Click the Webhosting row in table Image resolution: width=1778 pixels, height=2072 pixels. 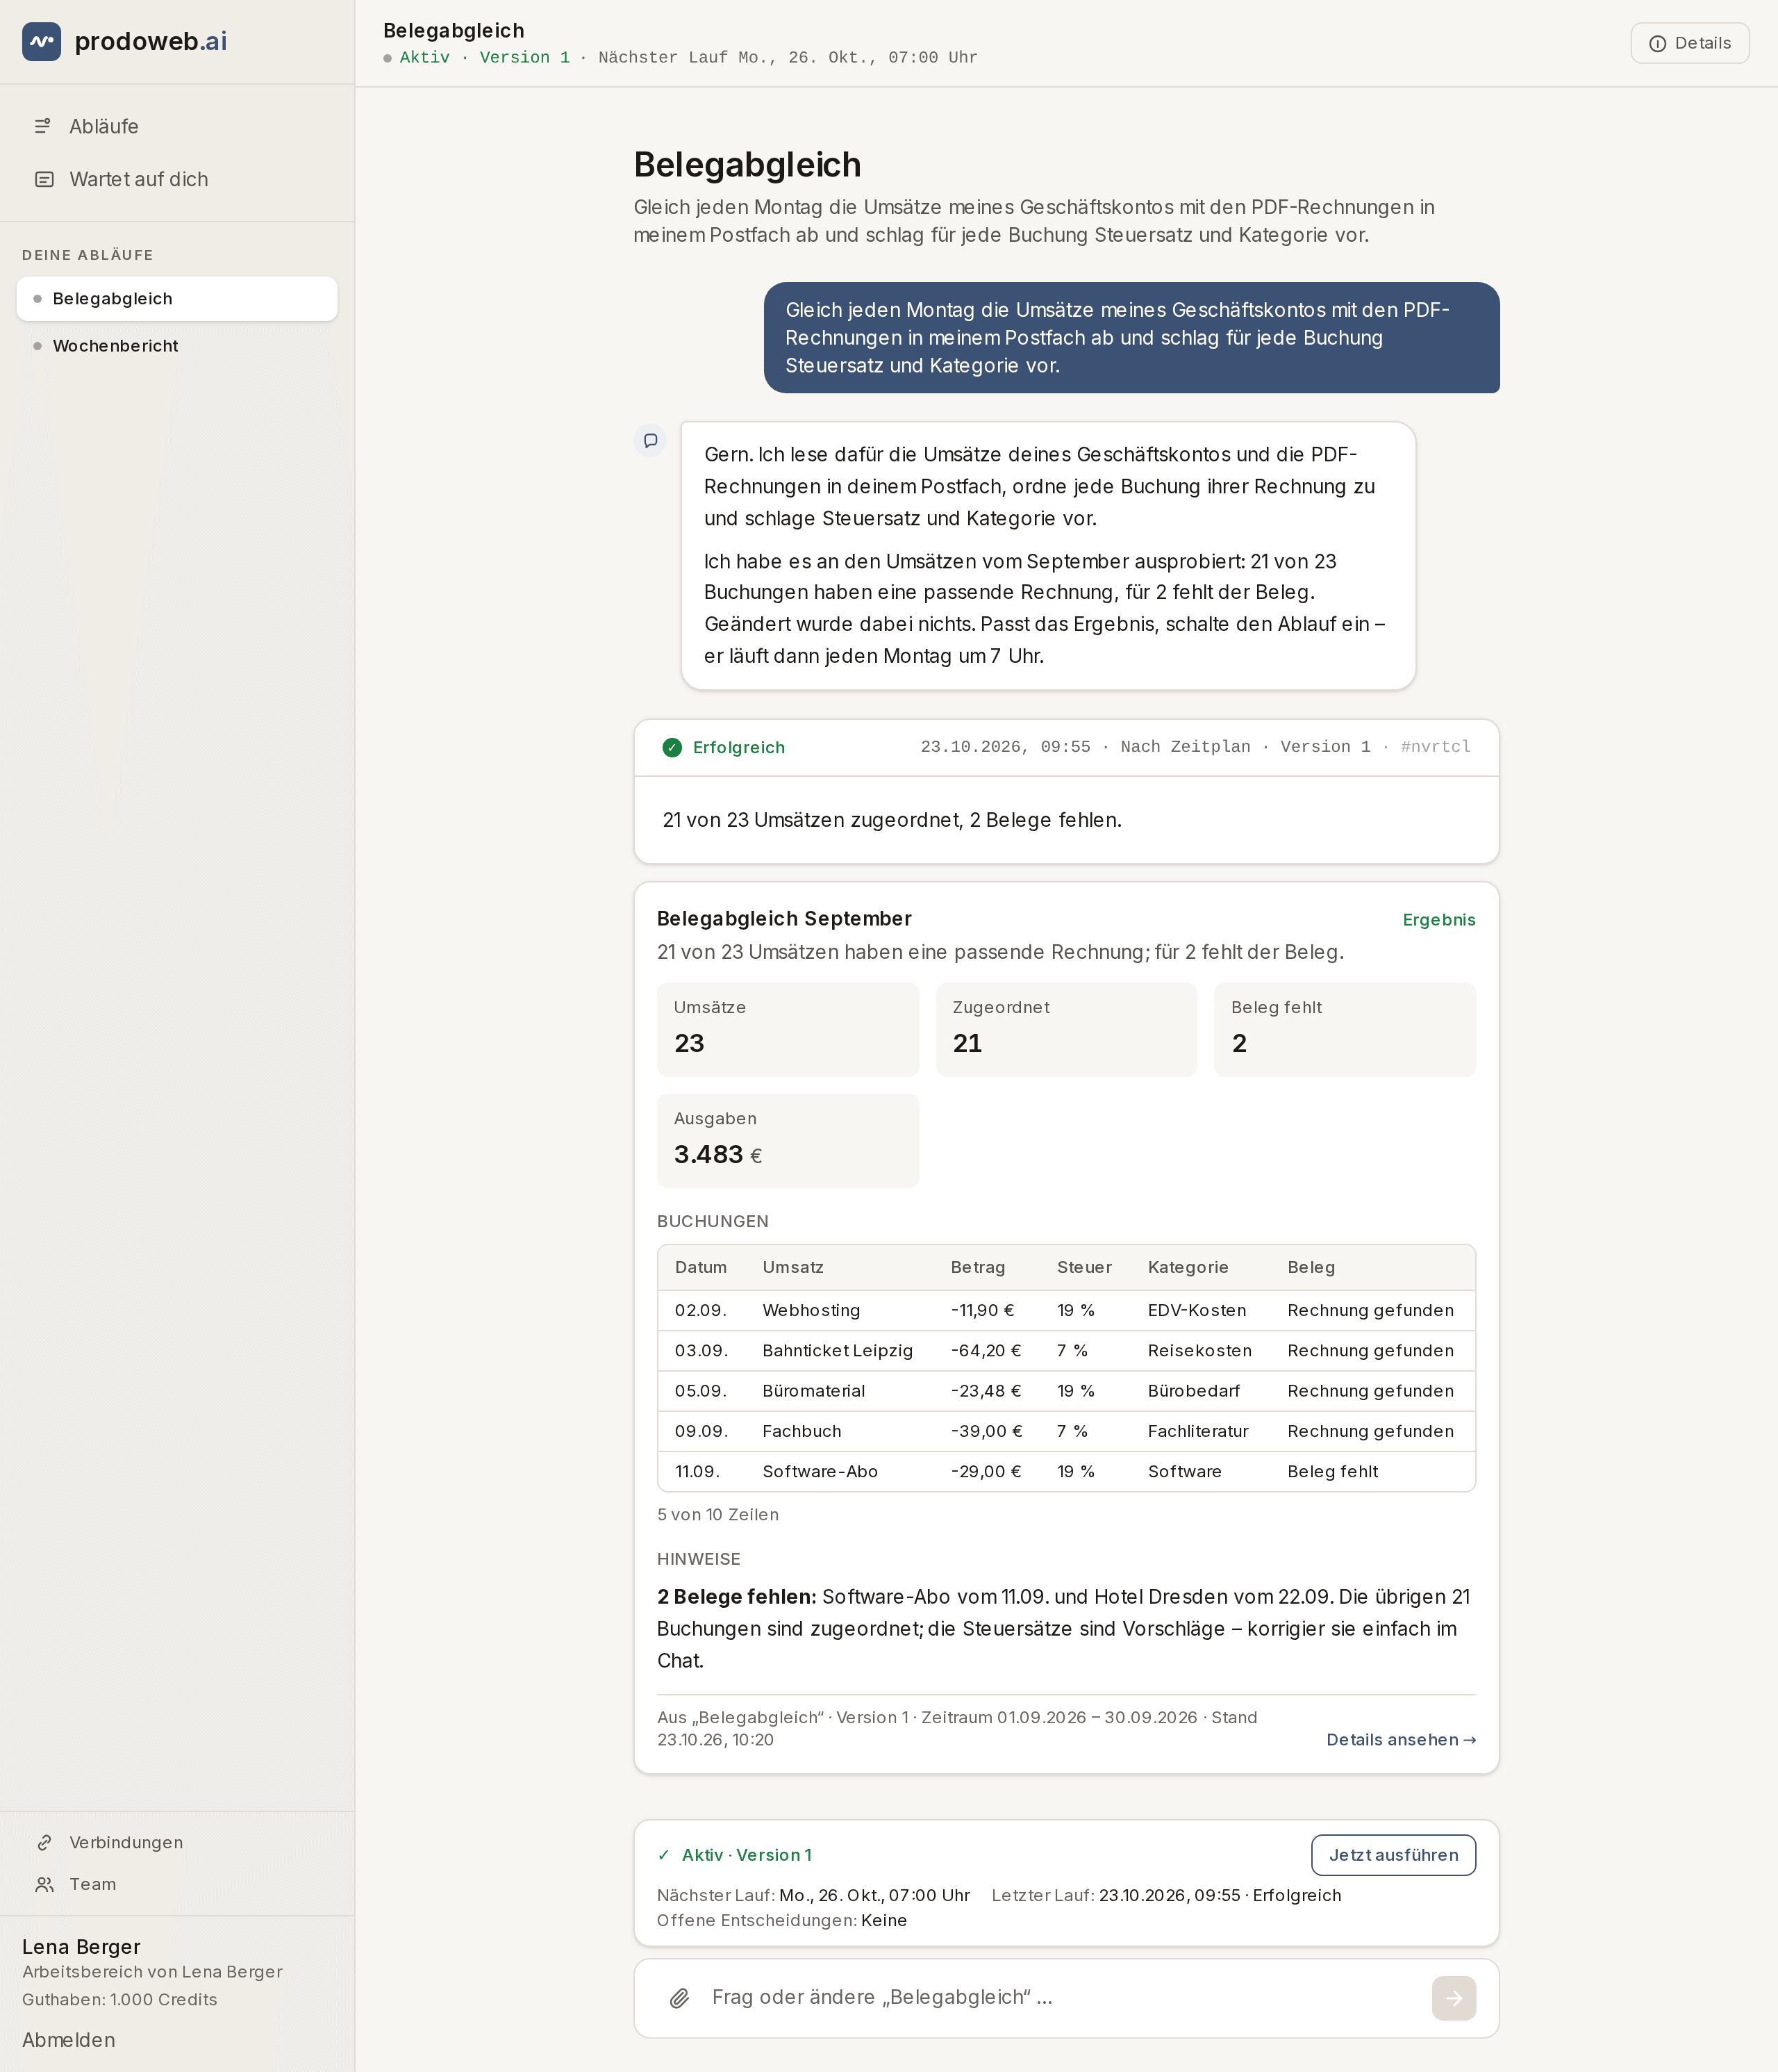pyautogui.click(x=1065, y=1310)
